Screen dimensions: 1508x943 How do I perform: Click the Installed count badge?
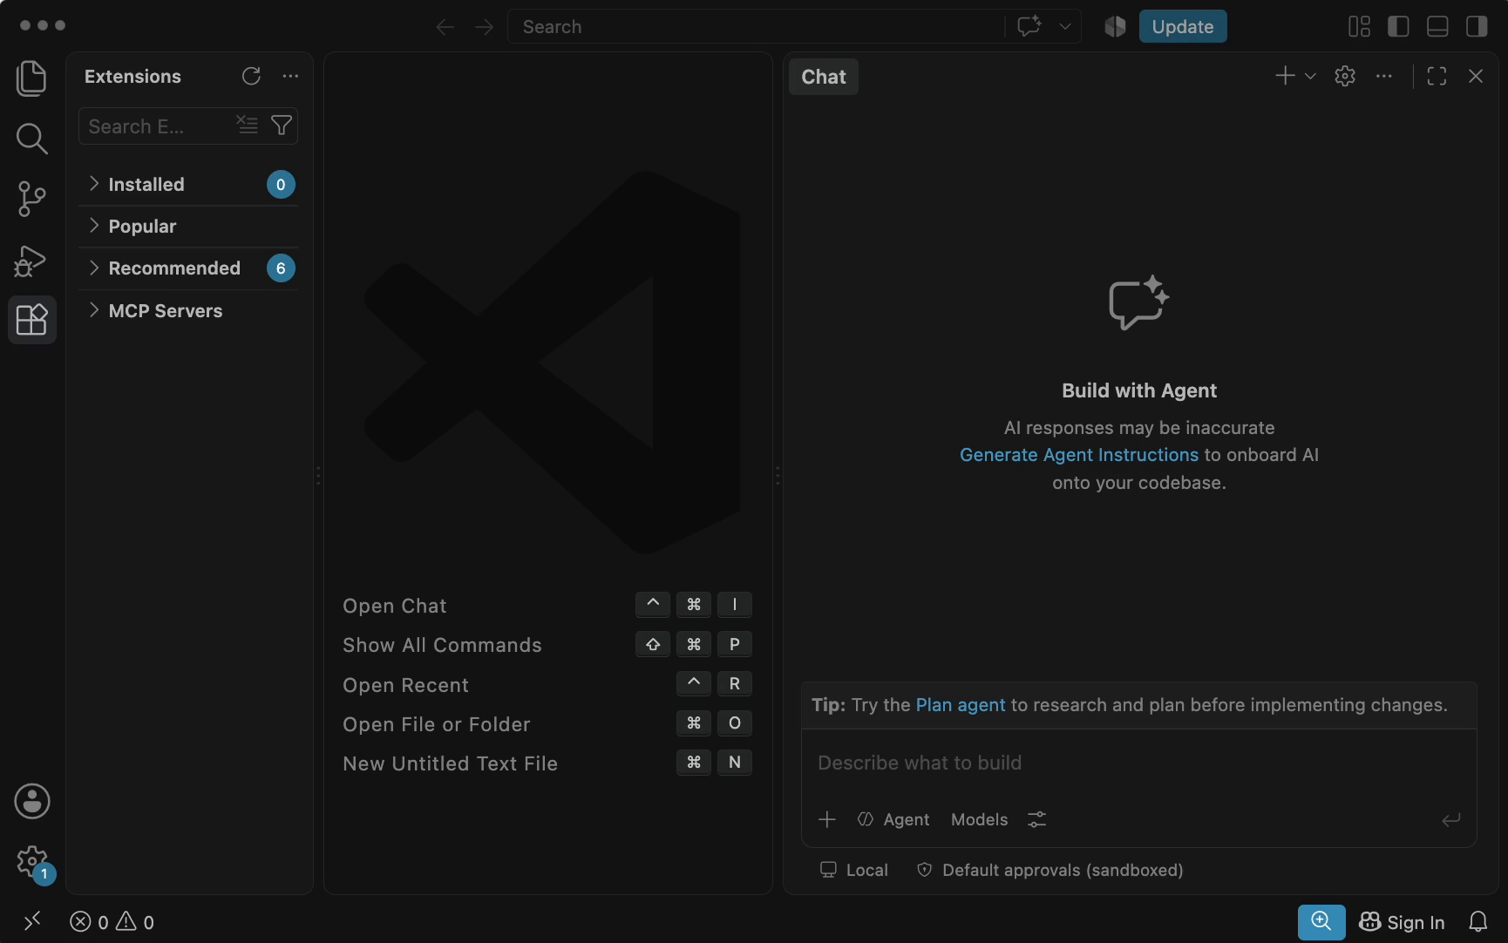pyautogui.click(x=281, y=184)
